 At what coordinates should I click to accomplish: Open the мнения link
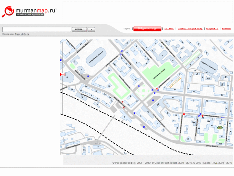click(x=226, y=28)
